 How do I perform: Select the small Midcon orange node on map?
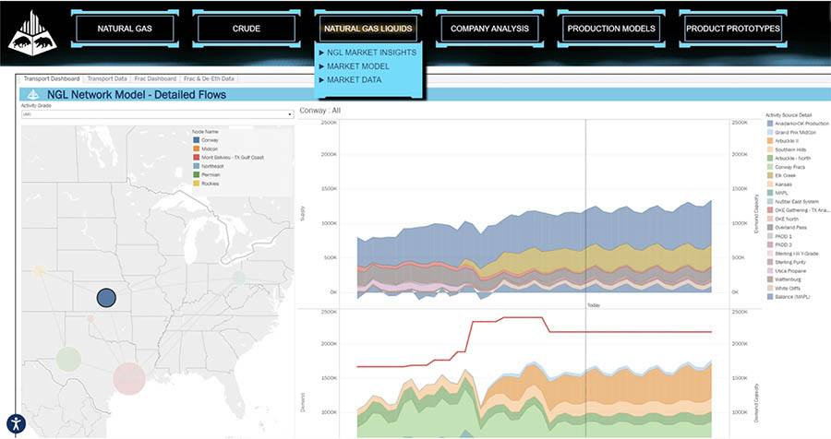(x=90, y=318)
